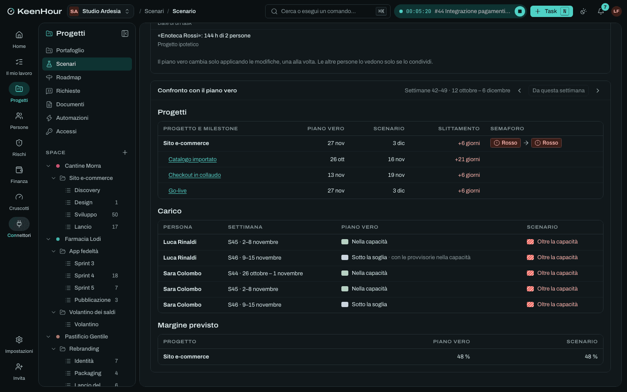This screenshot has height=392, width=627.
Task: Collapse the Progetti side panel
Action: point(125,34)
